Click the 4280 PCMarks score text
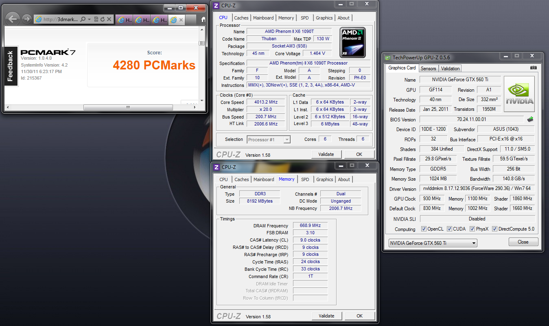The image size is (549, 326). (x=154, y=65)
